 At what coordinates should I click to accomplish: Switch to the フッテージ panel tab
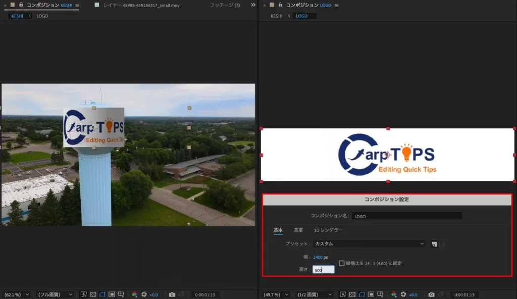pos(225,5)
